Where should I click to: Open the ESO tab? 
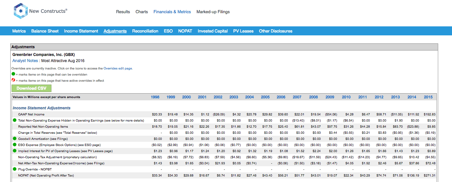click(x=168, y=31)
